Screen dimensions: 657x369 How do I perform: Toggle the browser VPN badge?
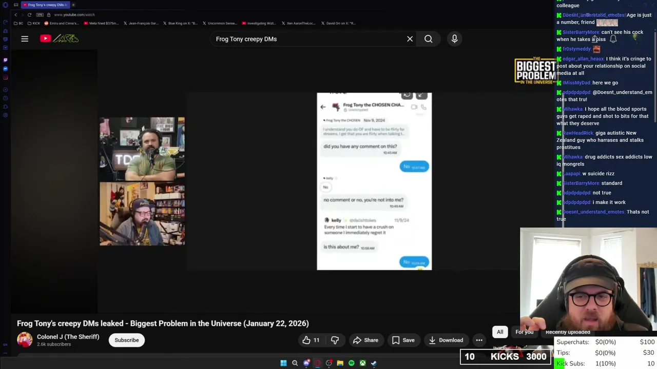[40, 15]
